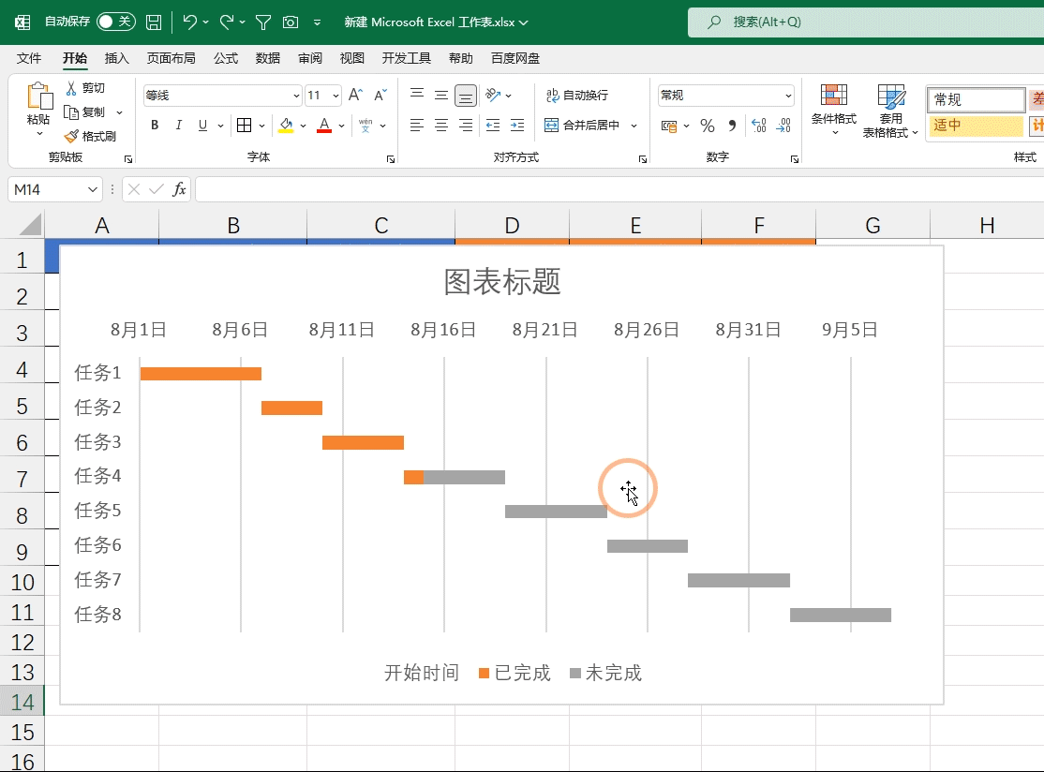The image size is (1044, 772).
Task: Click the fill color bucket swatch
Action: click(286, 126)
